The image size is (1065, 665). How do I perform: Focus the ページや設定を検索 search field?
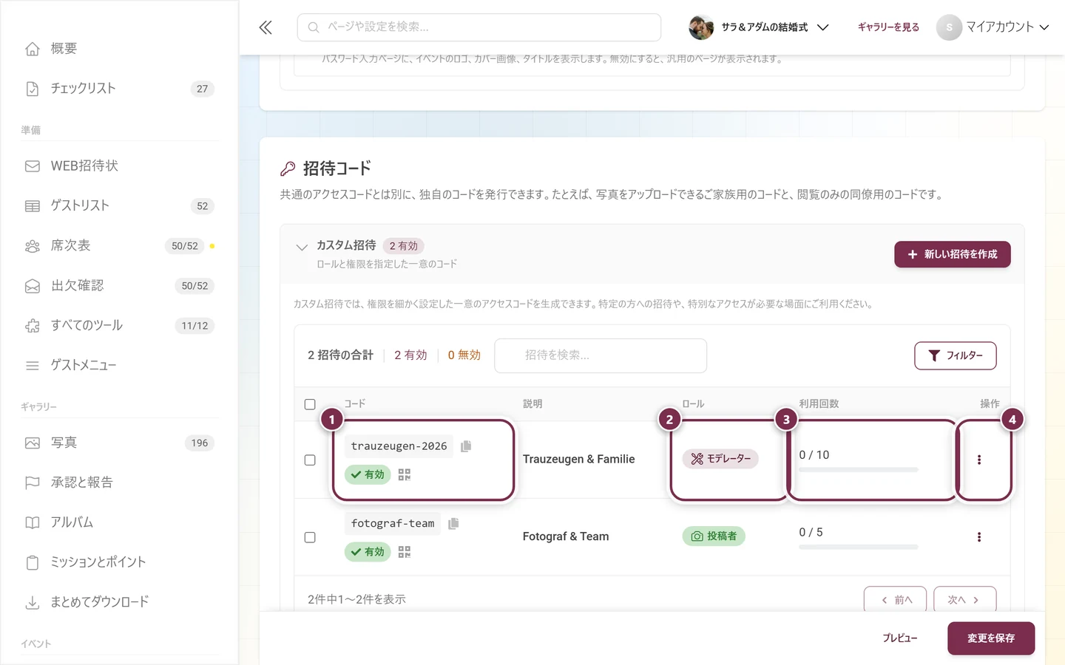coord(479,27)
